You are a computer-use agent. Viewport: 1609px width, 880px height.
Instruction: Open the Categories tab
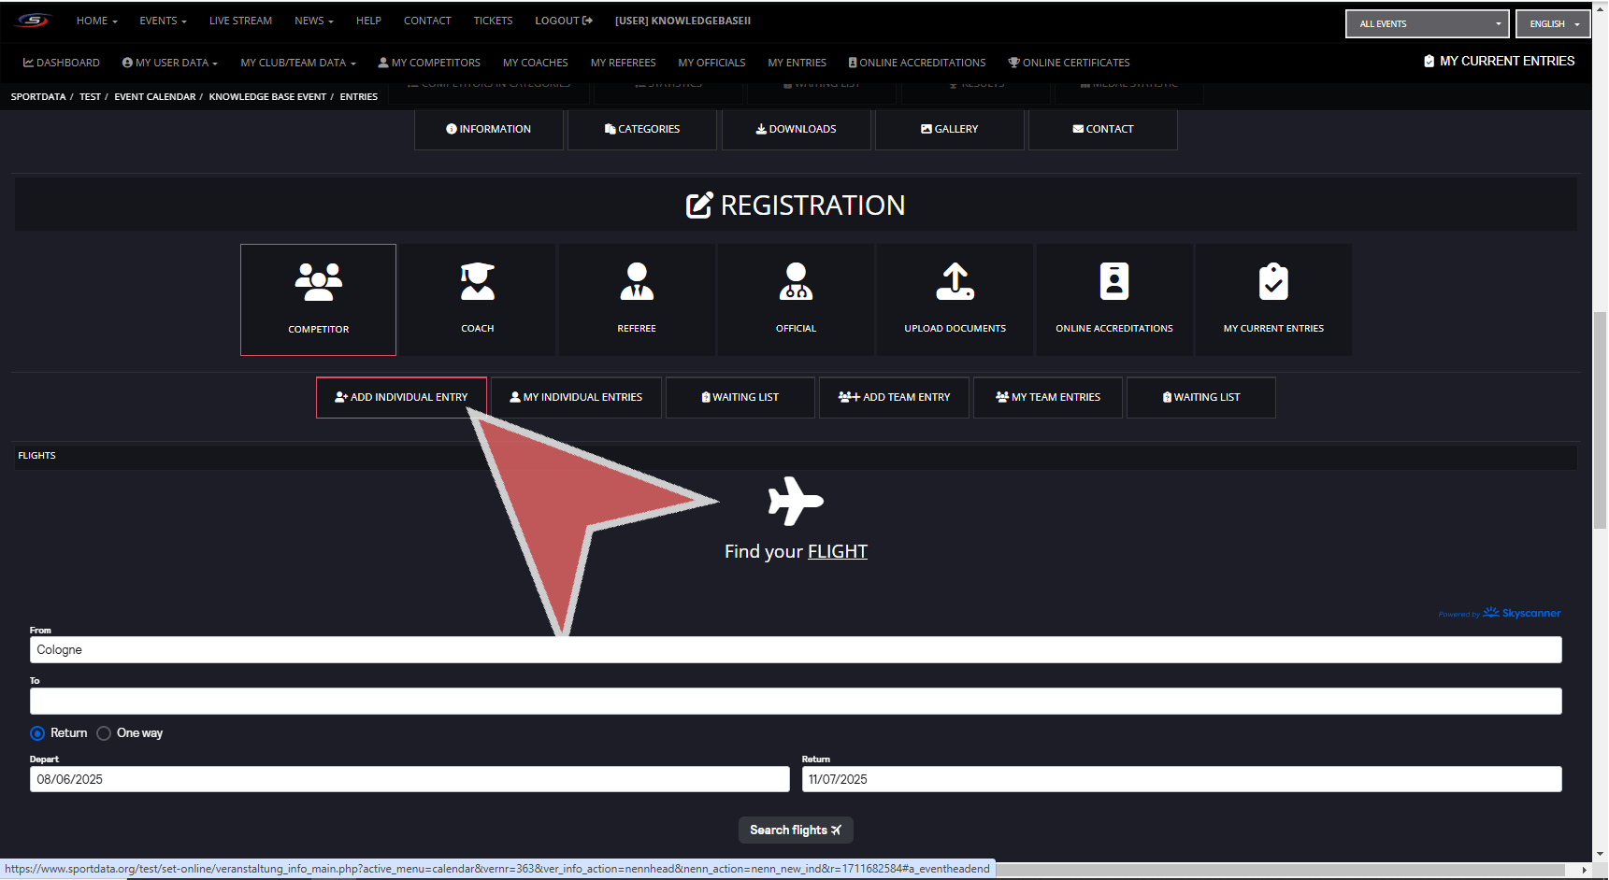(x=642, y=129)
